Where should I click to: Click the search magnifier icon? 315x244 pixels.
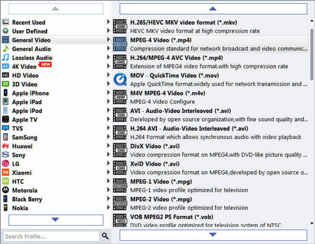(x=105, y=236)
